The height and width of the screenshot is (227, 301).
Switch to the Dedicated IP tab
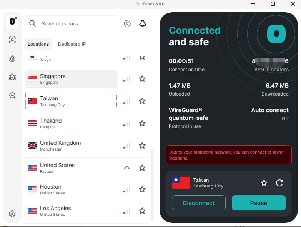[x=72, y=44]
